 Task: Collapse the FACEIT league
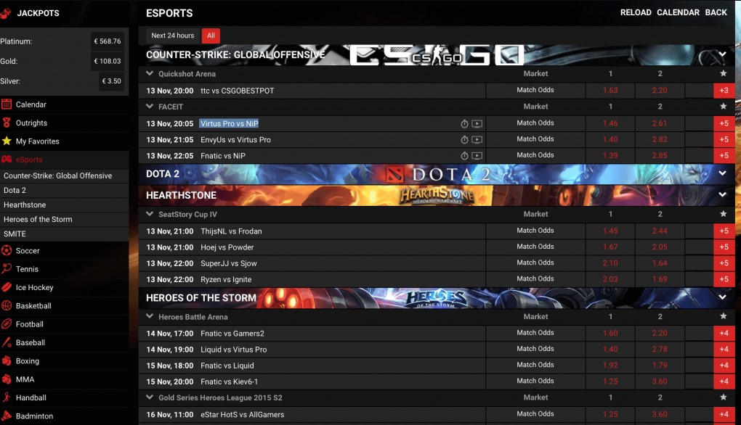pos(150,107)
